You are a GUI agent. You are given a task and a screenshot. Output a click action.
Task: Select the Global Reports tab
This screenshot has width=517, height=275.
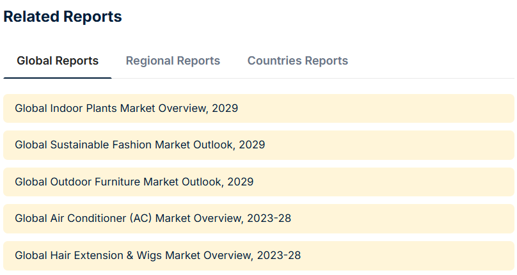58,61
